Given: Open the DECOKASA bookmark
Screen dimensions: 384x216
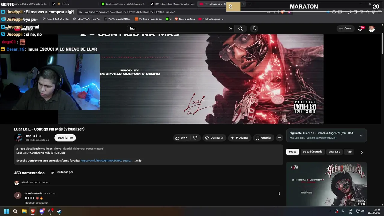Looking at the screenshot, I should (86, 19).
